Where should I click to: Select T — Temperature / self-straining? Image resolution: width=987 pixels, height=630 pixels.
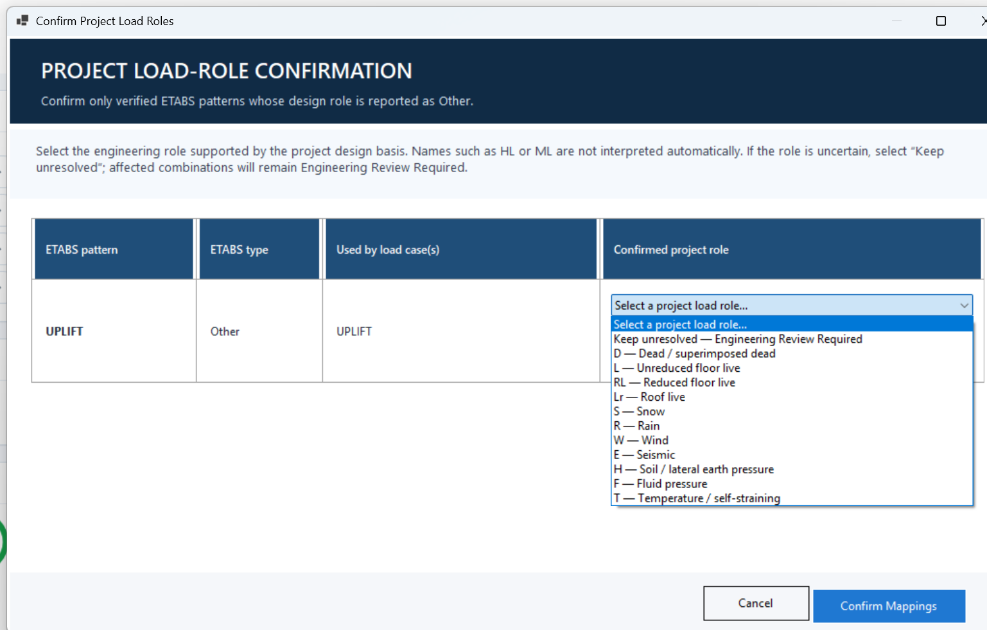791,498
